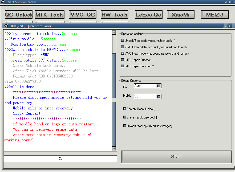Open the HW_Tools module

(115, 15)
